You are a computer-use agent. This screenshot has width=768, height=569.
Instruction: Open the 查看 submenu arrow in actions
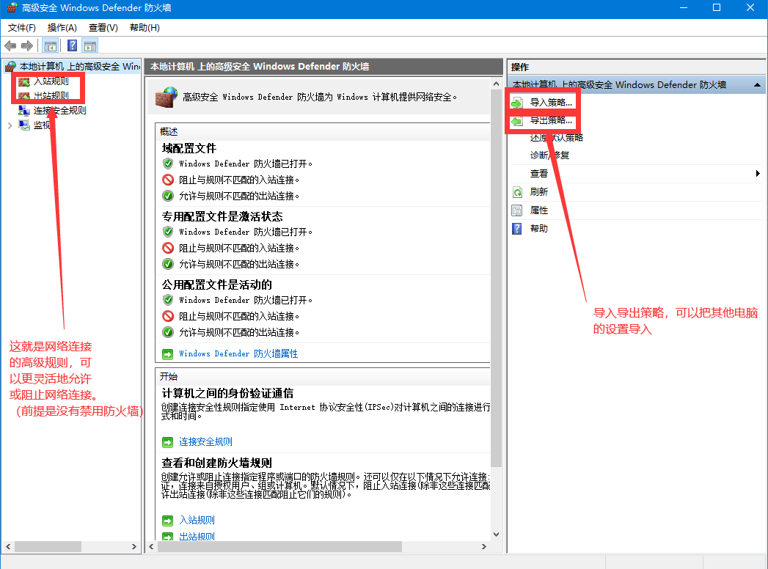pyautogui.click(x=758, y=173)
